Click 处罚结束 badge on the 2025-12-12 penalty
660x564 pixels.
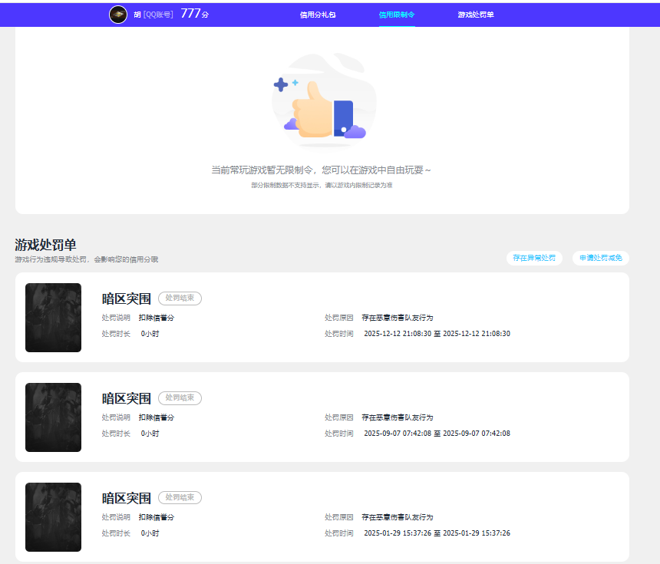coord(180,298)
